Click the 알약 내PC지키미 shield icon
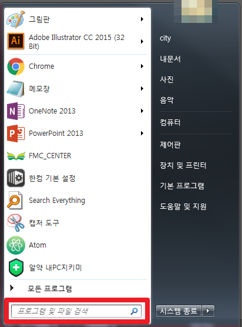Image resolution: width=242 pixels, height=327 pixels. (16, 268)
